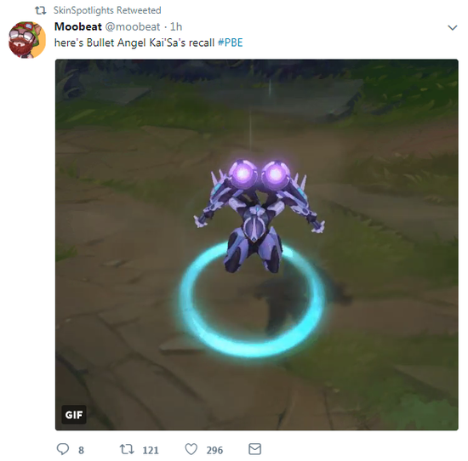Open the SkinSpotlights Retweeted link
This screenshot has width=468, height=461.
(107, 10)
